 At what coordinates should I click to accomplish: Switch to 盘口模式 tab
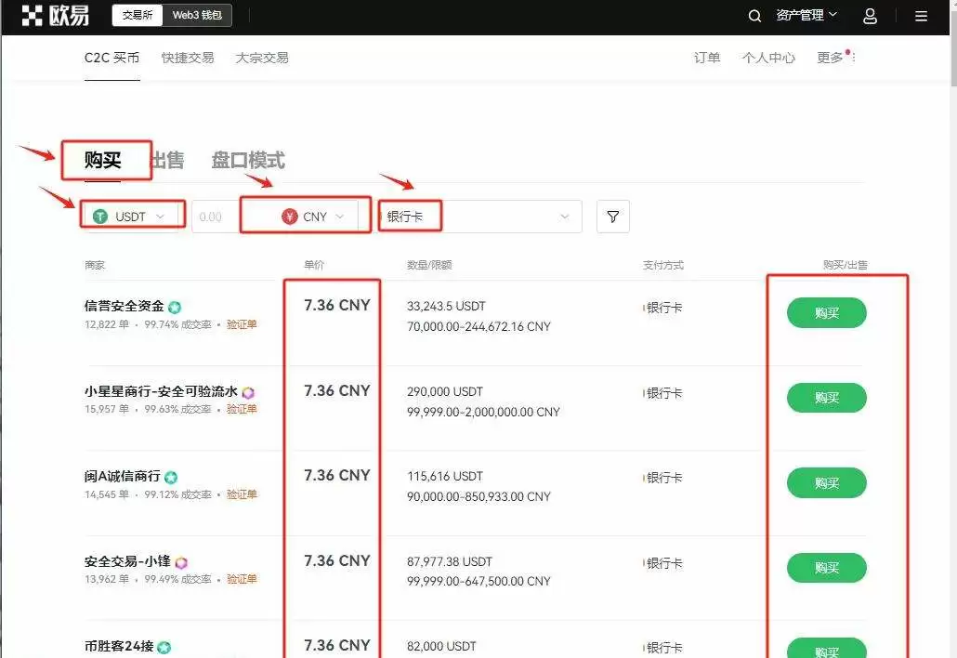click(x=248, y=160)
